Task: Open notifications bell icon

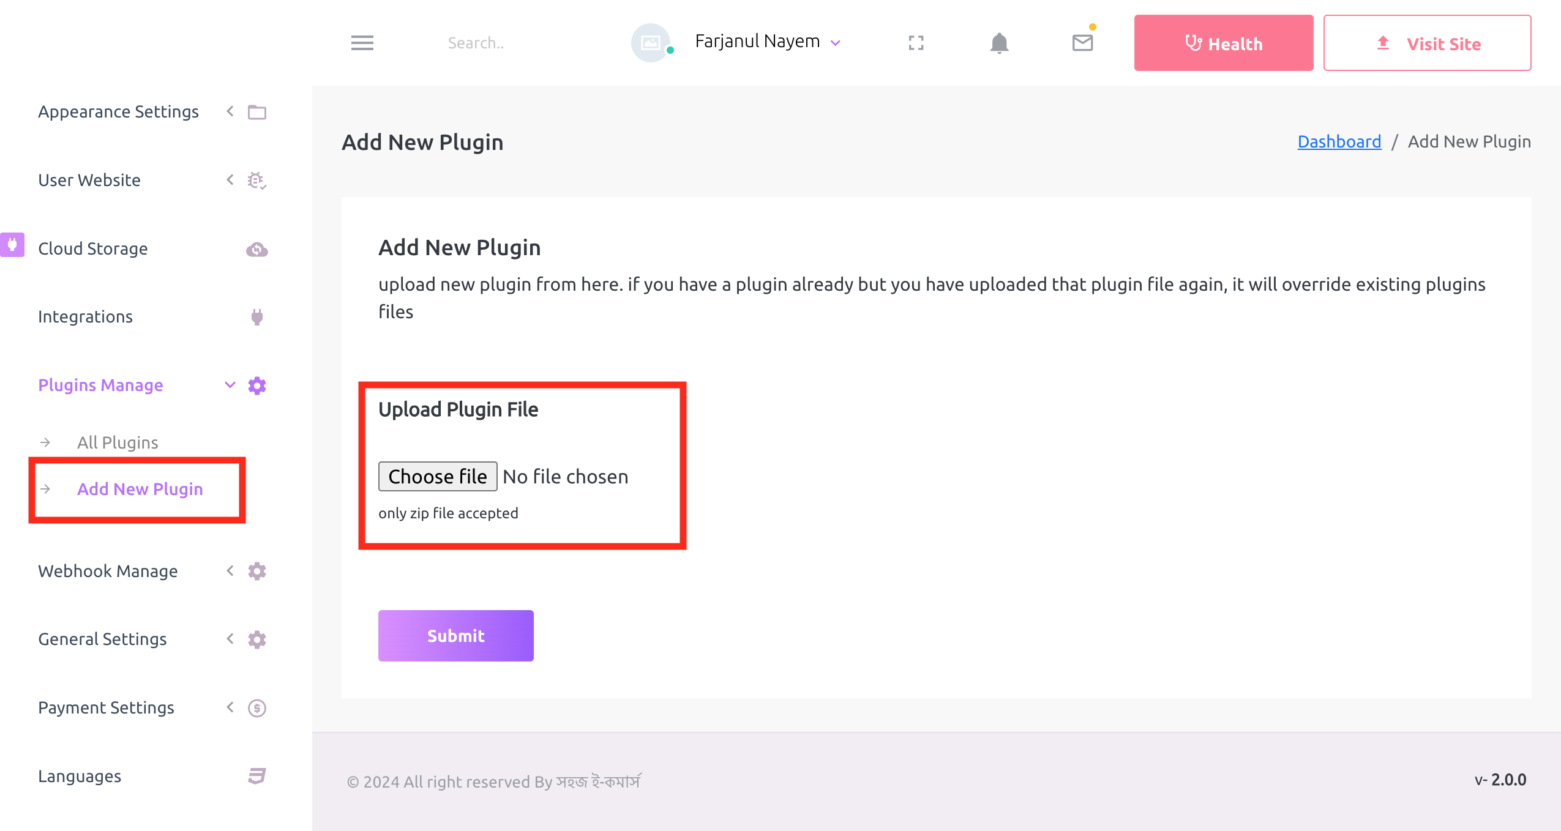Action: click(999, 43)
